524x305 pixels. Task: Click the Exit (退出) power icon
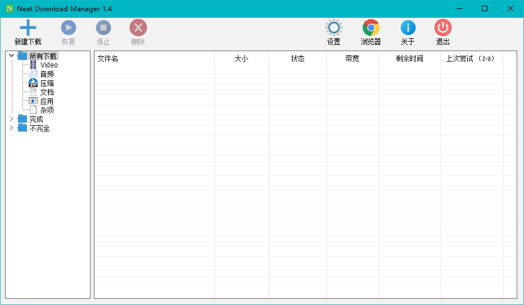tap(443, 28)
